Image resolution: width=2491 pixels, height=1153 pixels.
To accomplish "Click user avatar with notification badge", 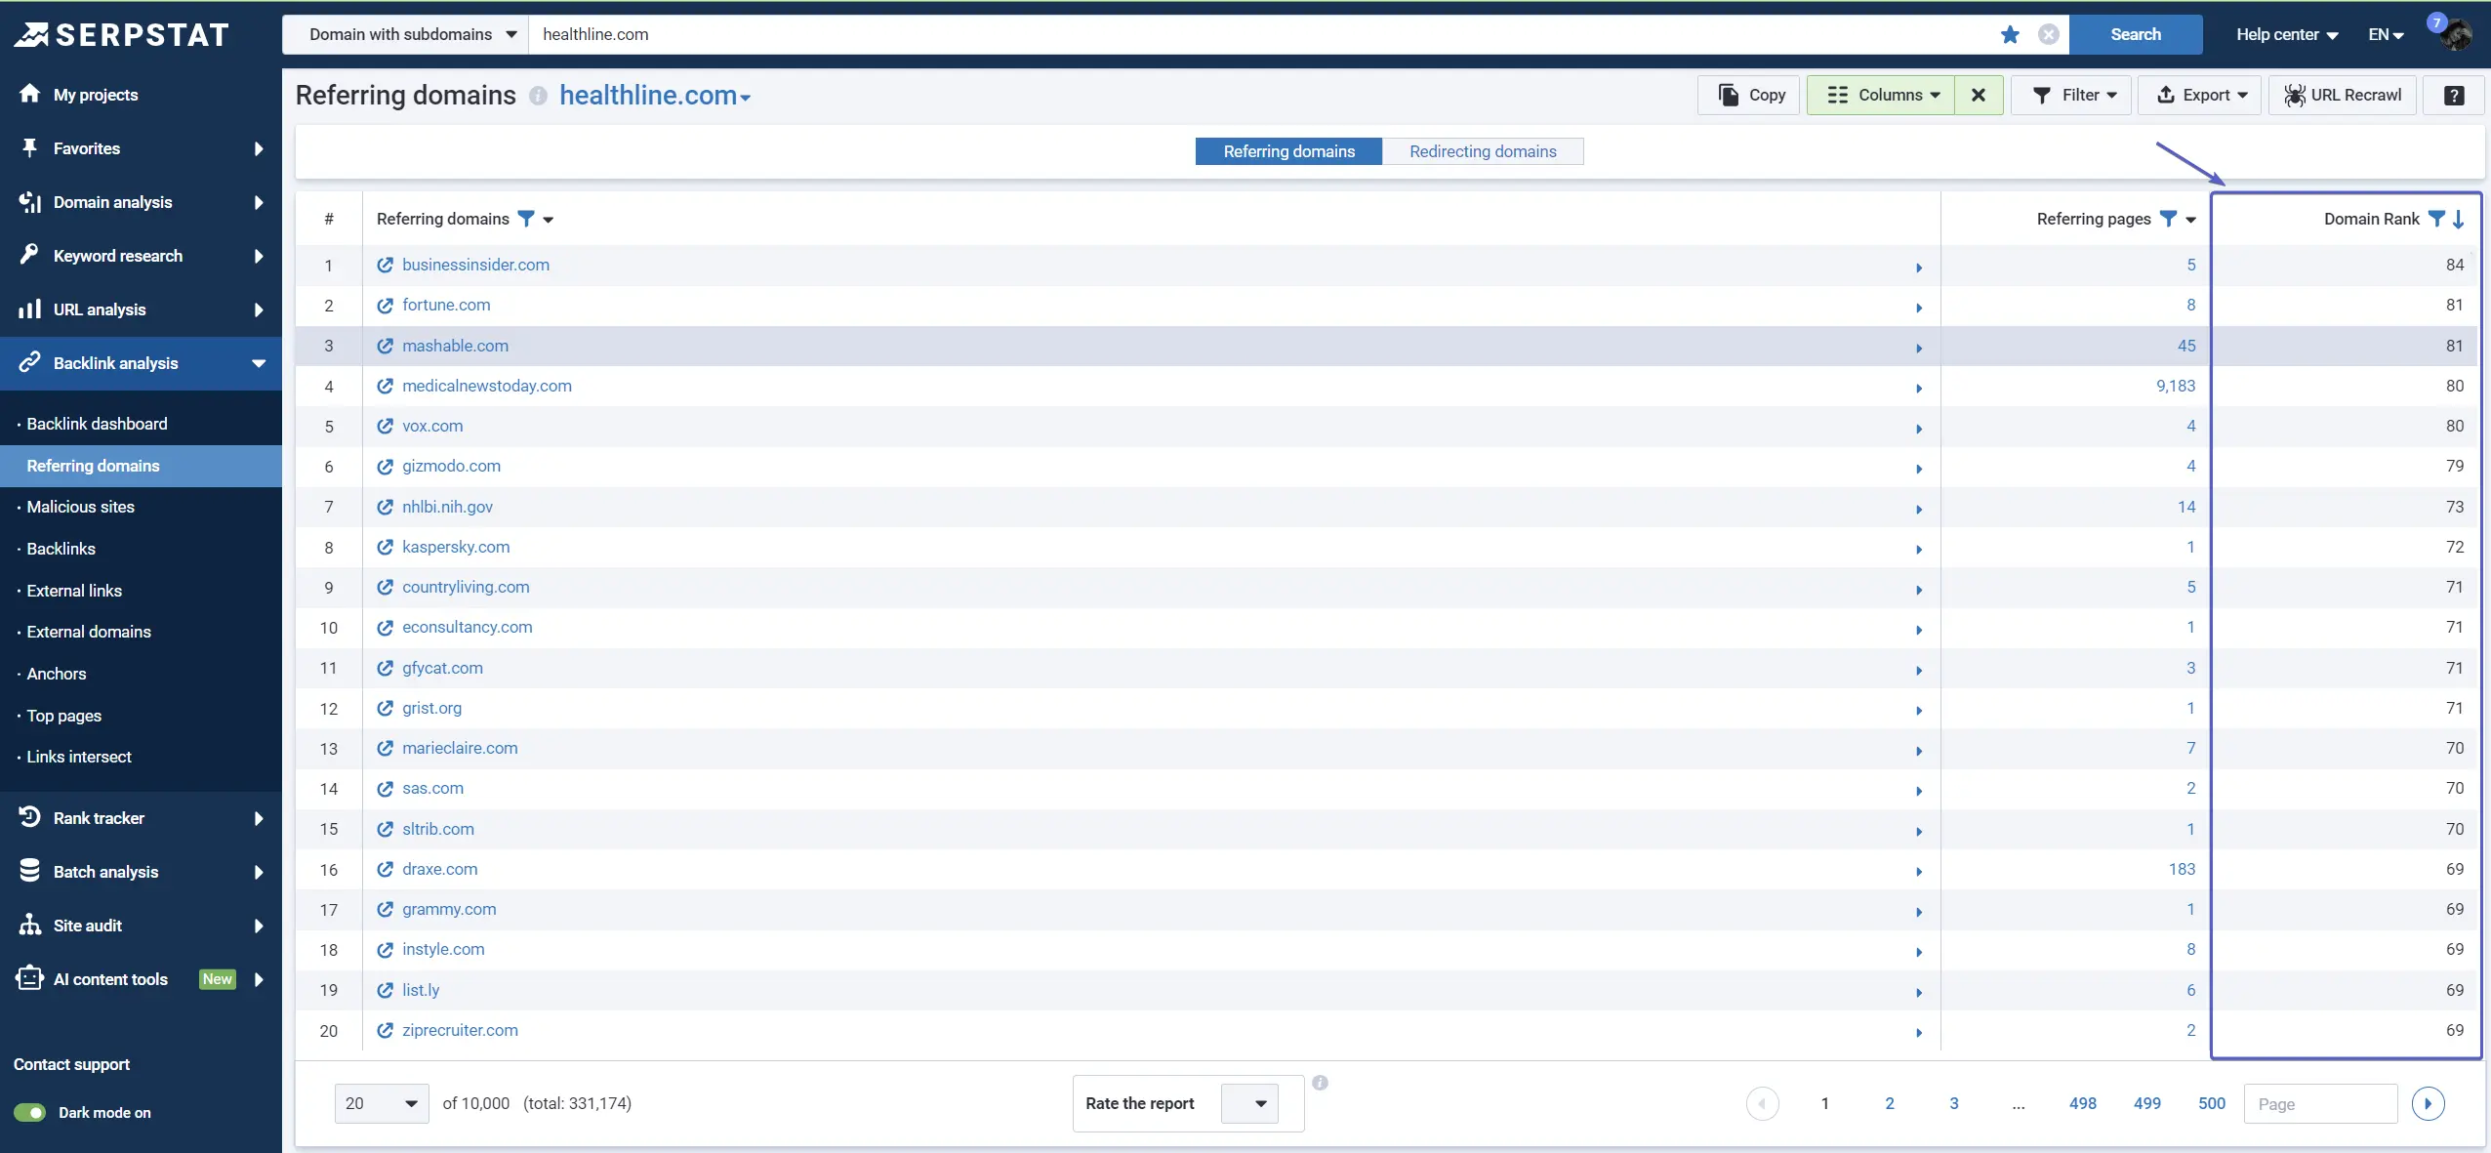I will pyautogui.click(x=2455, y=35).
